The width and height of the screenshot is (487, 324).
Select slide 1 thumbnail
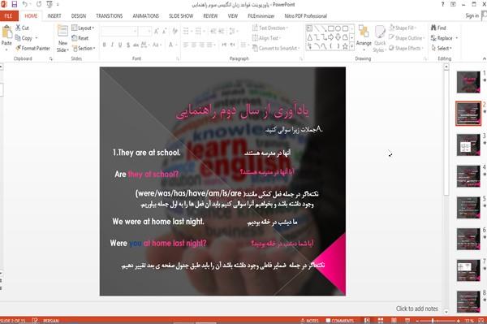click(x=468, y=82)
